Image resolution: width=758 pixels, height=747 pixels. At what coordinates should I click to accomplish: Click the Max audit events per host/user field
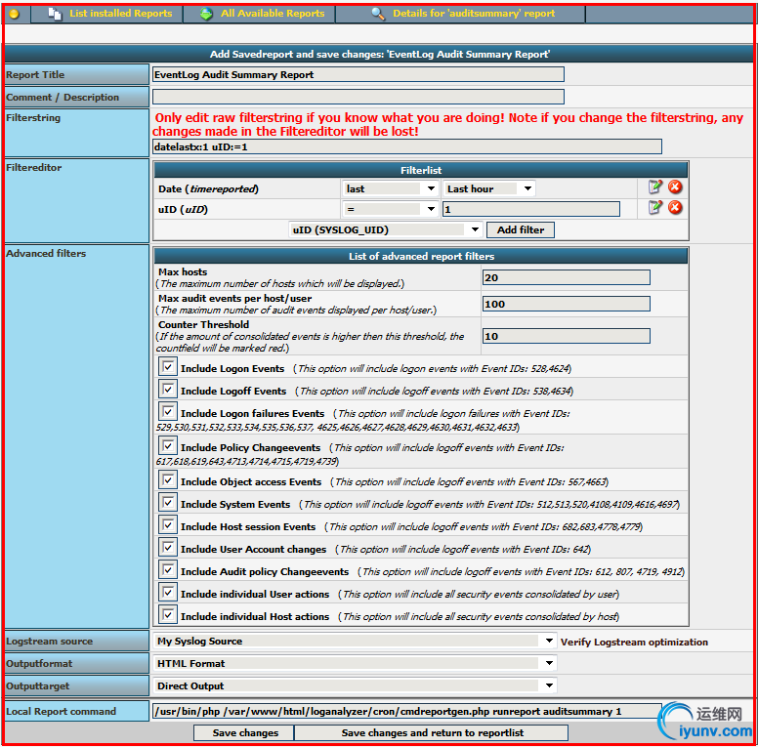pyautogui.click(x=567, y=304)
